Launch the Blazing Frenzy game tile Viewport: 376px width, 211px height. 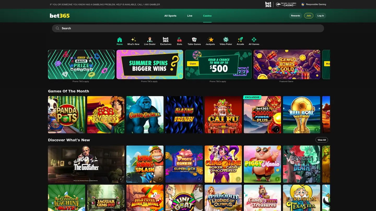(x=184, y=115)
